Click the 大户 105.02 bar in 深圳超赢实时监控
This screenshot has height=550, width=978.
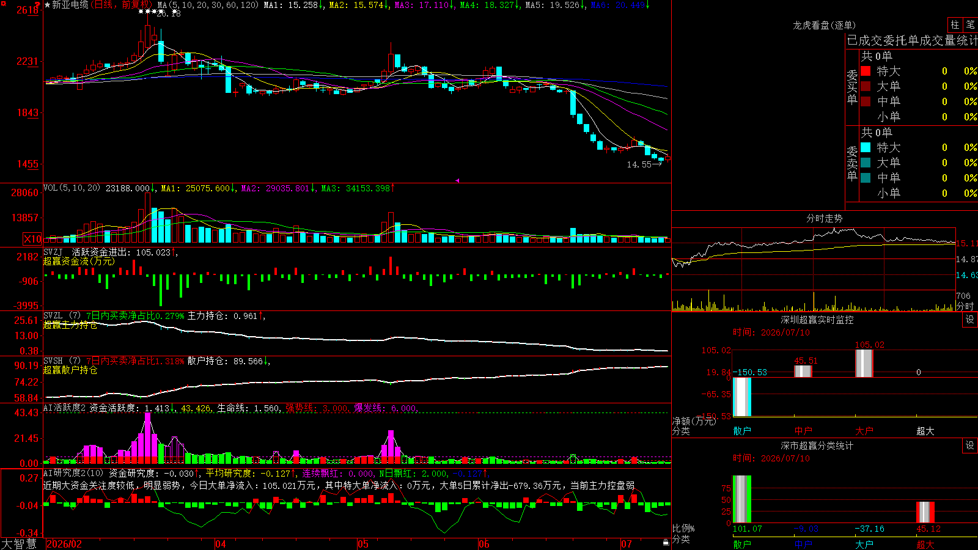pyautogui.click(x=864, y=364)
